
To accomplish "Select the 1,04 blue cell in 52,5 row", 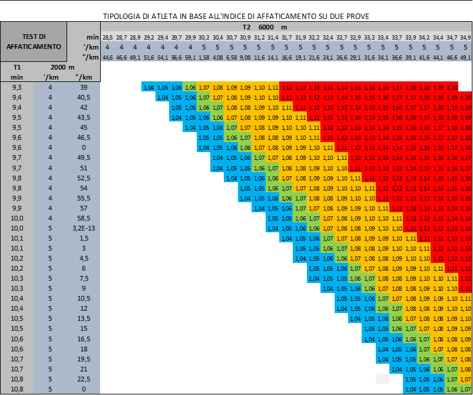I will coord(231,178).
